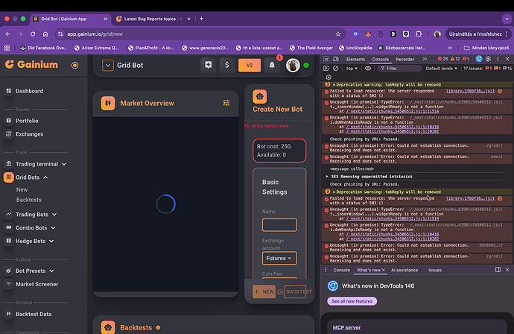Screen dimensions: 514x334
Task: Open the Chrome apps grid in bookmarks bar
Action: [7, 48]
